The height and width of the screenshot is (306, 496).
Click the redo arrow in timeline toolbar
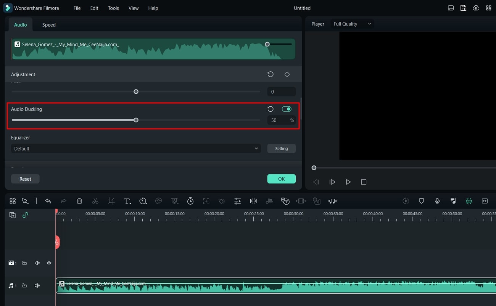click(63, 201)
